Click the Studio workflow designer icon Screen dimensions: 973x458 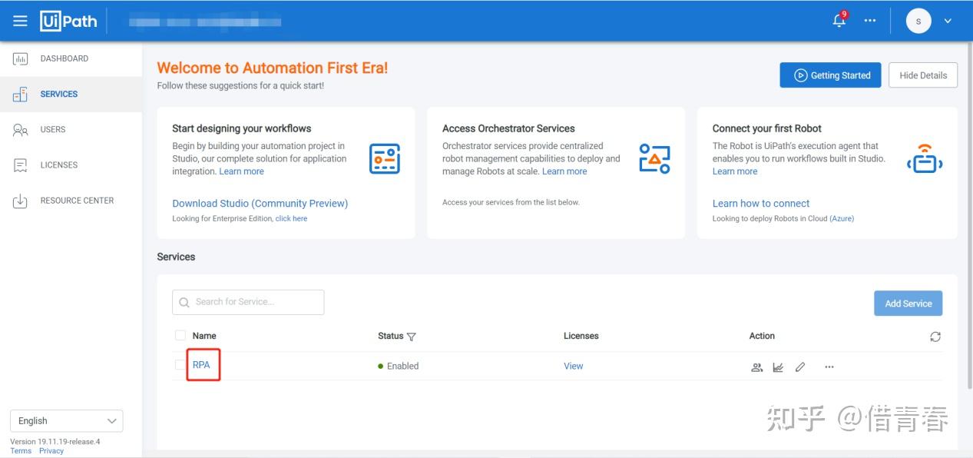385,158
